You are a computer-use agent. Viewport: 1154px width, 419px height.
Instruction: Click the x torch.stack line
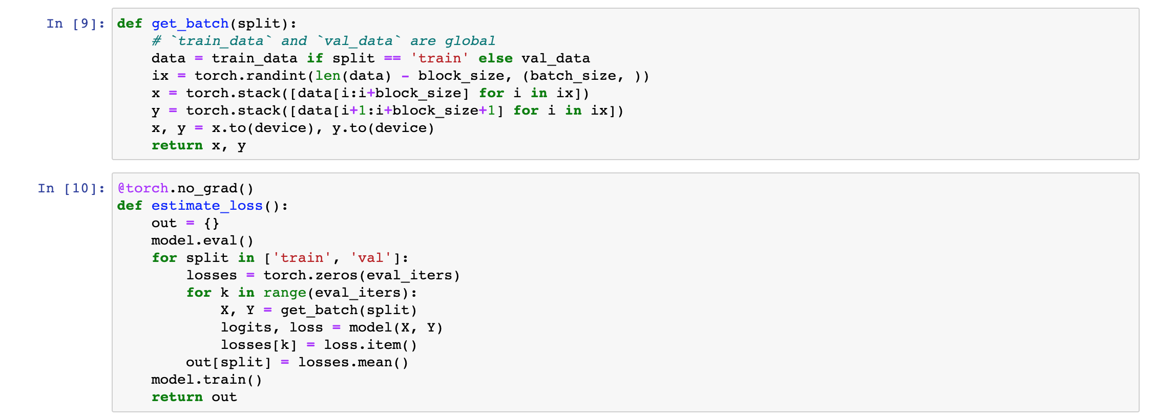point(370,93)
